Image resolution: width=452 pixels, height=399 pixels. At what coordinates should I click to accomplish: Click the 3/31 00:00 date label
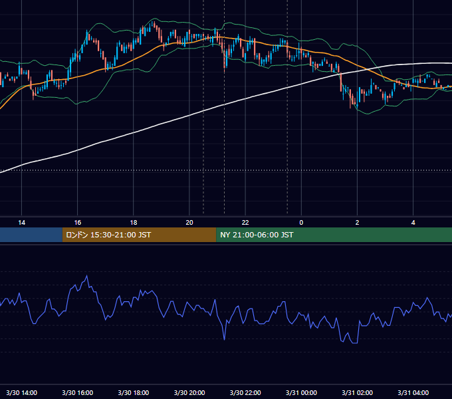pyautogui.click(x=301, y=392)
